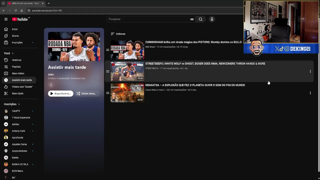Open playlist options three-dot menu
This screenshot has height=180, width=320.
(x=51, y=85)
